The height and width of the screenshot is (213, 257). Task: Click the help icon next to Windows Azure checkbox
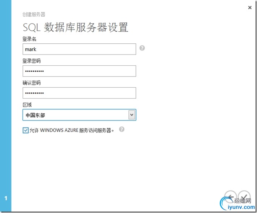click(x=121, y=129)
